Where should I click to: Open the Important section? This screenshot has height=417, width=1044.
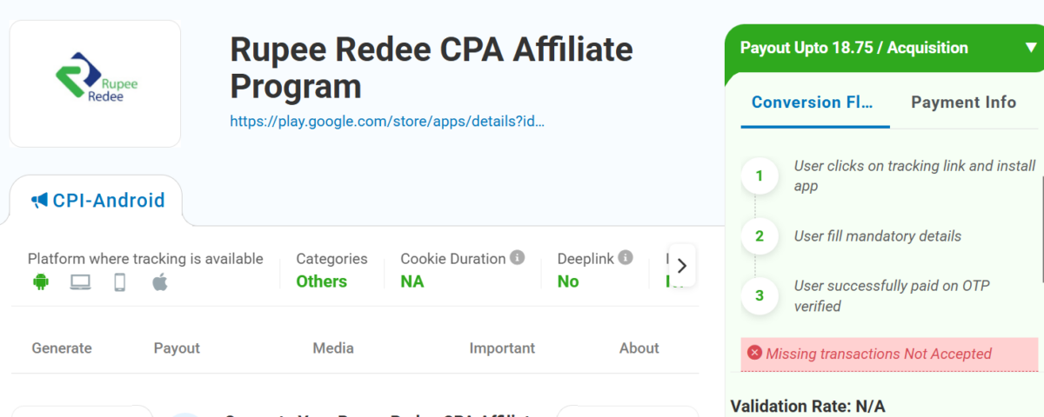pyautogui.click(x=502, y=347)
